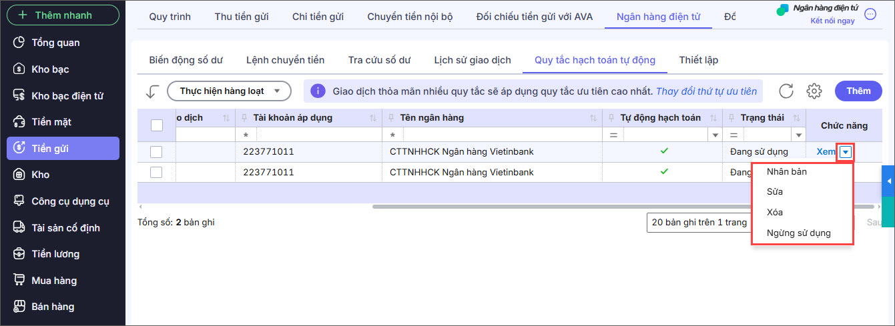The width and height of the screenshot is (895, 326).
Task: Click the more options ellipsis icon
Action: pos(870,14)
